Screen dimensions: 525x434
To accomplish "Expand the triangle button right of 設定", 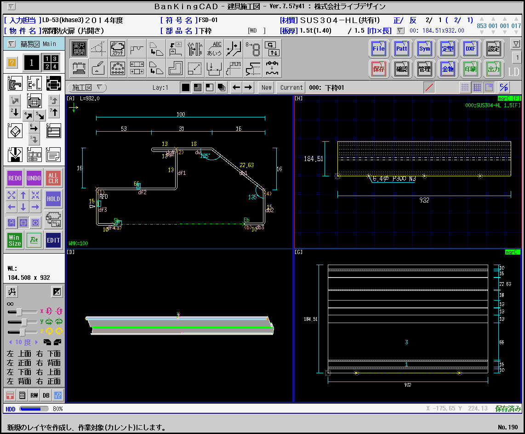I will coord(516,44).
